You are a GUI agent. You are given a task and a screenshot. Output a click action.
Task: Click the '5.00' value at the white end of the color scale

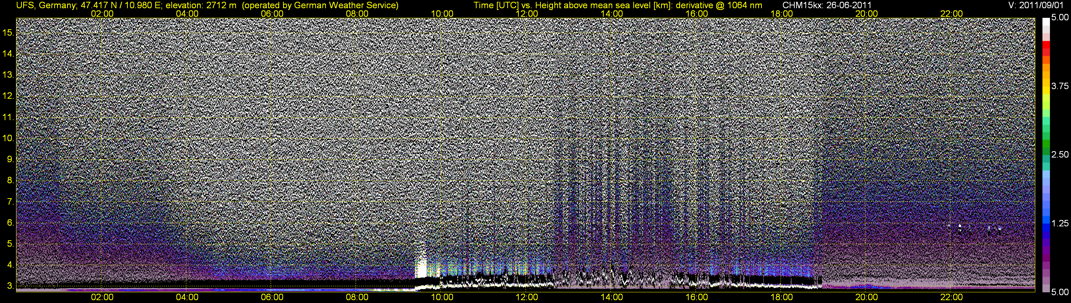(x=1060, y=17)
